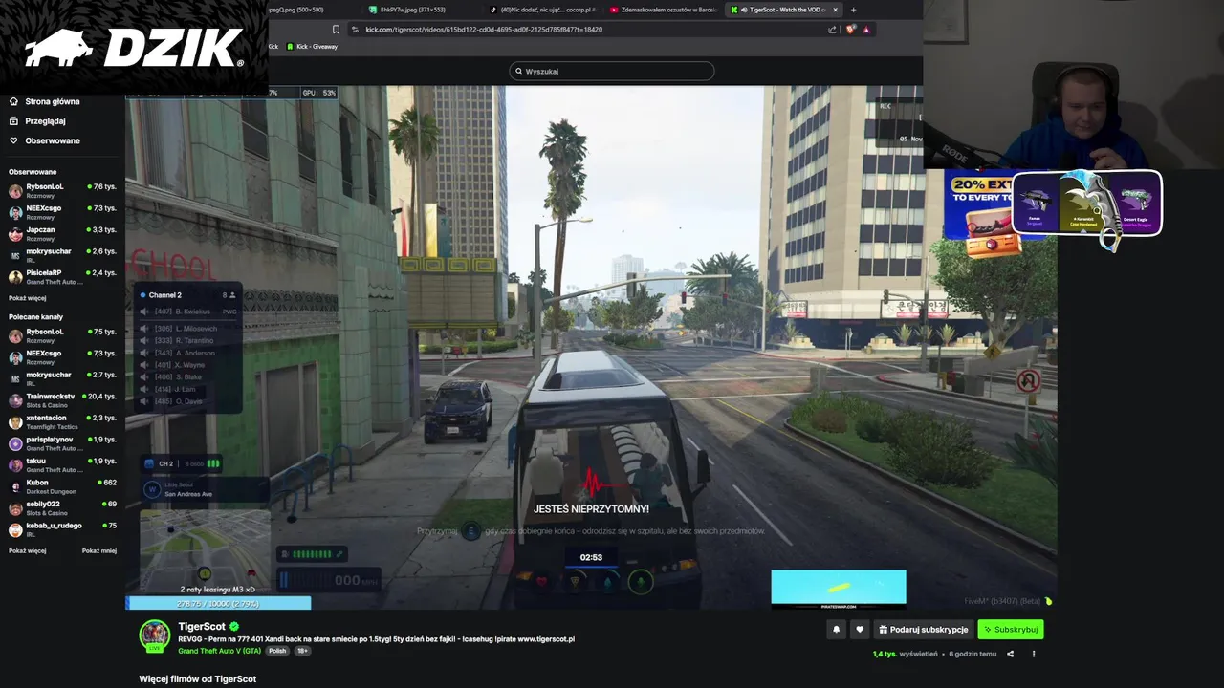Open Japczan channel avatar
The width and height of the screenshot is (1224, 688).
click(15, 234)
